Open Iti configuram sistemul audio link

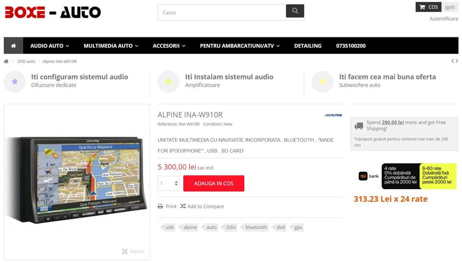click(x=79, y=77)
